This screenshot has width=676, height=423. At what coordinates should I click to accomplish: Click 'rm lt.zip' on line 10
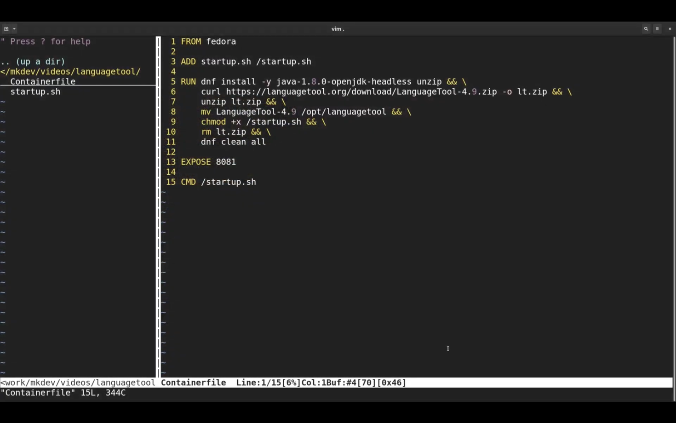point(223,131)
